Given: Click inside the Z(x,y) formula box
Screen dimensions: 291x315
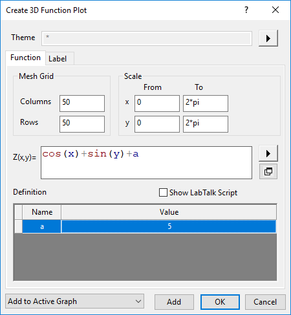Looking at the screenshot, I should [146, 163].
